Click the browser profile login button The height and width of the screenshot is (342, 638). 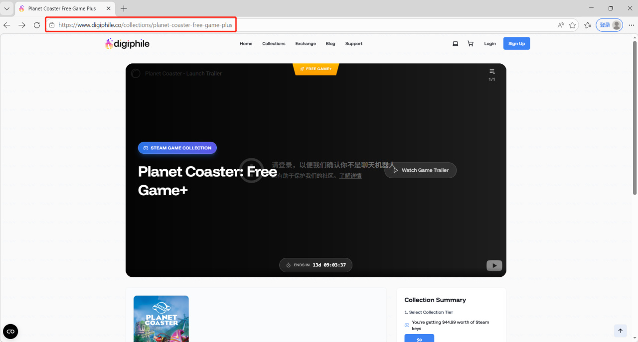(x=609, y=25)
